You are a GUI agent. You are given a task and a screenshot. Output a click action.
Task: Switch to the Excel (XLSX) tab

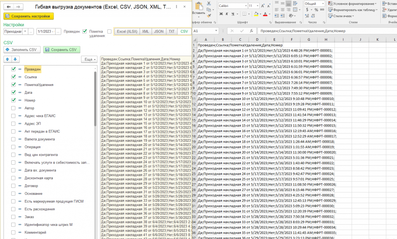pos(127,31)
